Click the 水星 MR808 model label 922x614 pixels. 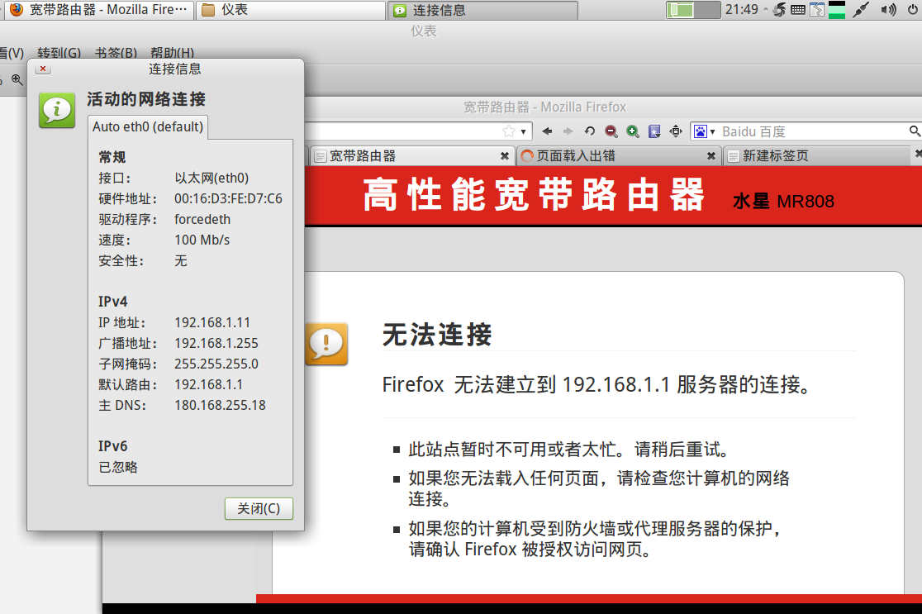coord(783,201)
